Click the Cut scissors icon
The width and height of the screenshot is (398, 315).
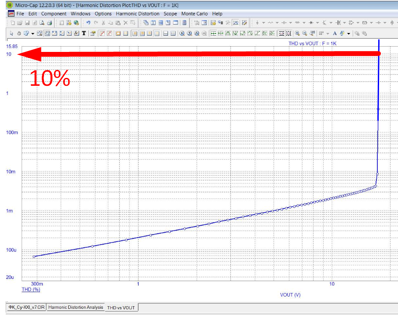(x=103, y=23)
